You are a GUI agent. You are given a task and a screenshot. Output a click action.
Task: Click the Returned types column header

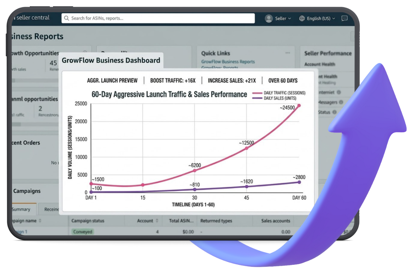(x=216, y=221)
